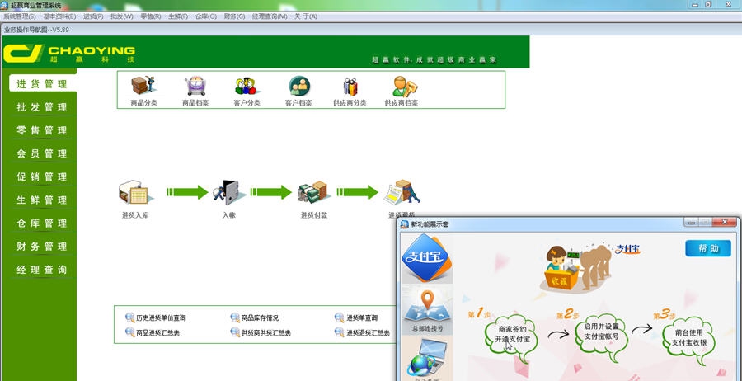The image size is (742, 381).
Task: Switch to 财务管理 sidebar tab
Action: point(42,246)
